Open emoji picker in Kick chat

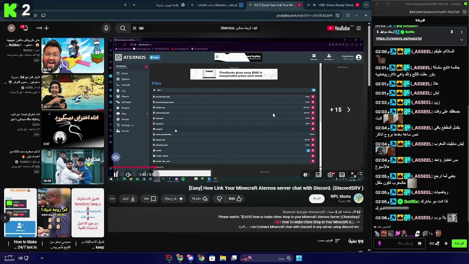[x=420, y=243]
